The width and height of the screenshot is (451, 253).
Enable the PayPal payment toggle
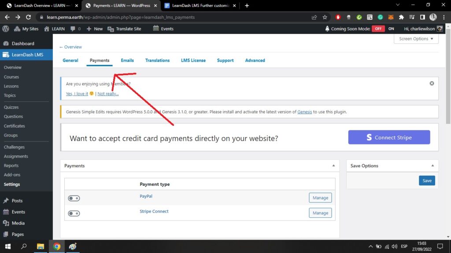[x=74, y=198]
